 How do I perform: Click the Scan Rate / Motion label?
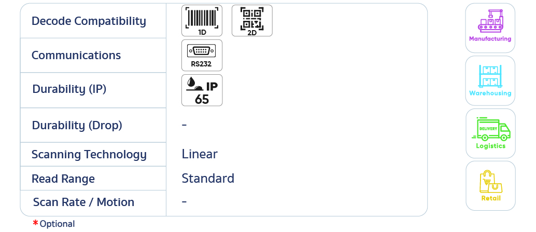(83, 202)
